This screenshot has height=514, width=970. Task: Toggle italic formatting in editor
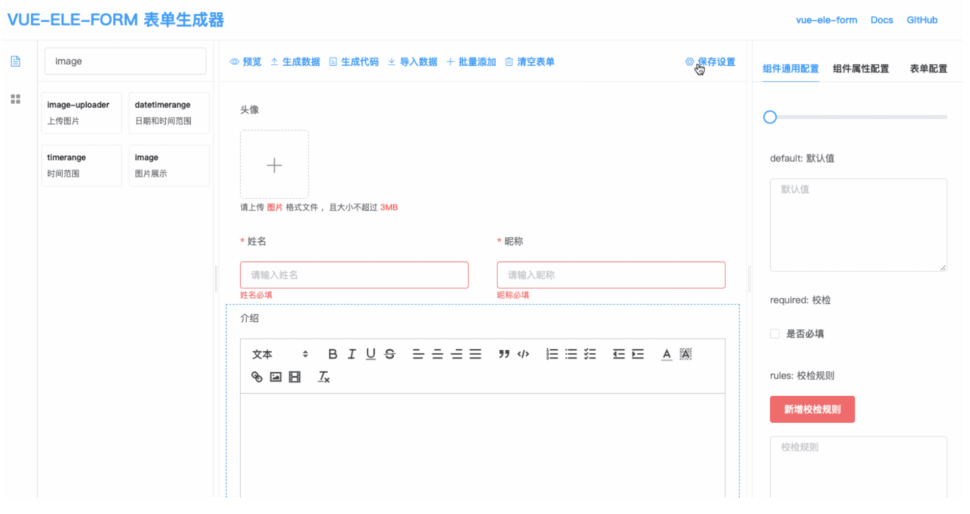(x=351, y=354)
